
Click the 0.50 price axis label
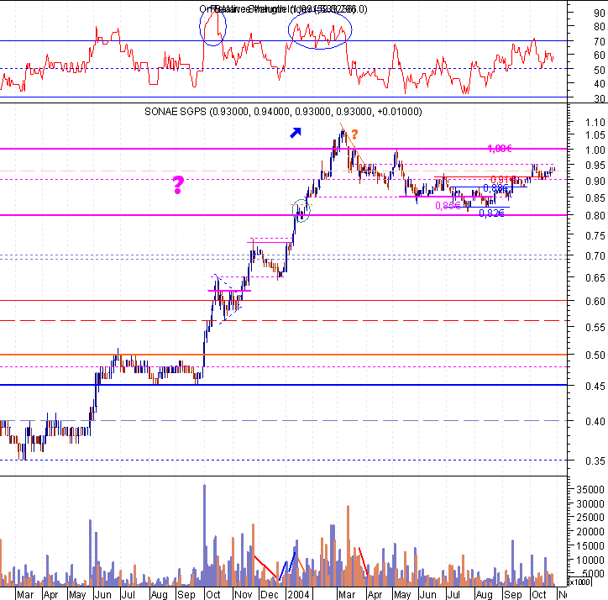(x=595, y=355)
